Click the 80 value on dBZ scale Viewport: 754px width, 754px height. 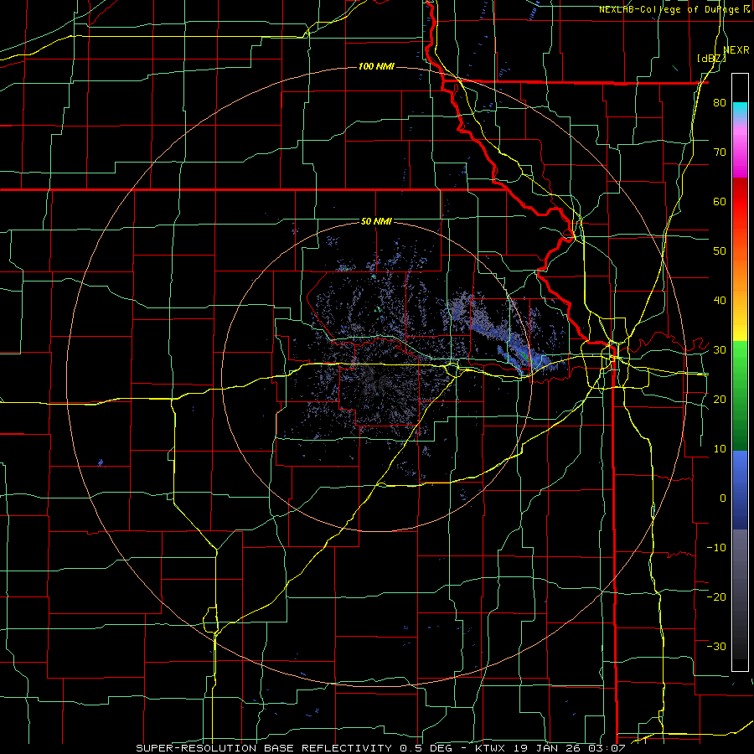click(720, 103)
